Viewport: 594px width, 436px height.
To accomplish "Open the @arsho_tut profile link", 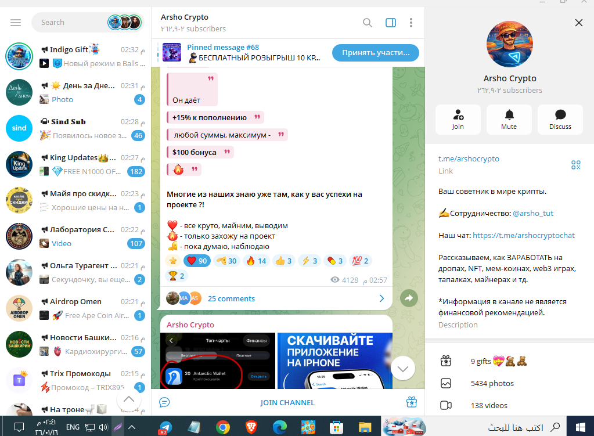I will pyautogui.click(x=532, y=213).
